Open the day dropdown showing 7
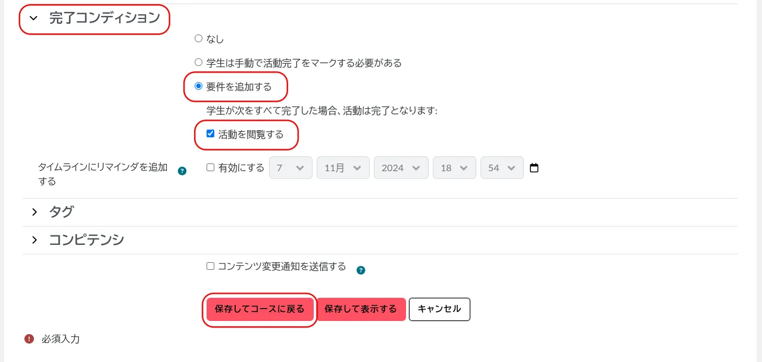Viewport: 762px width, 362px height. pos(291,168)
